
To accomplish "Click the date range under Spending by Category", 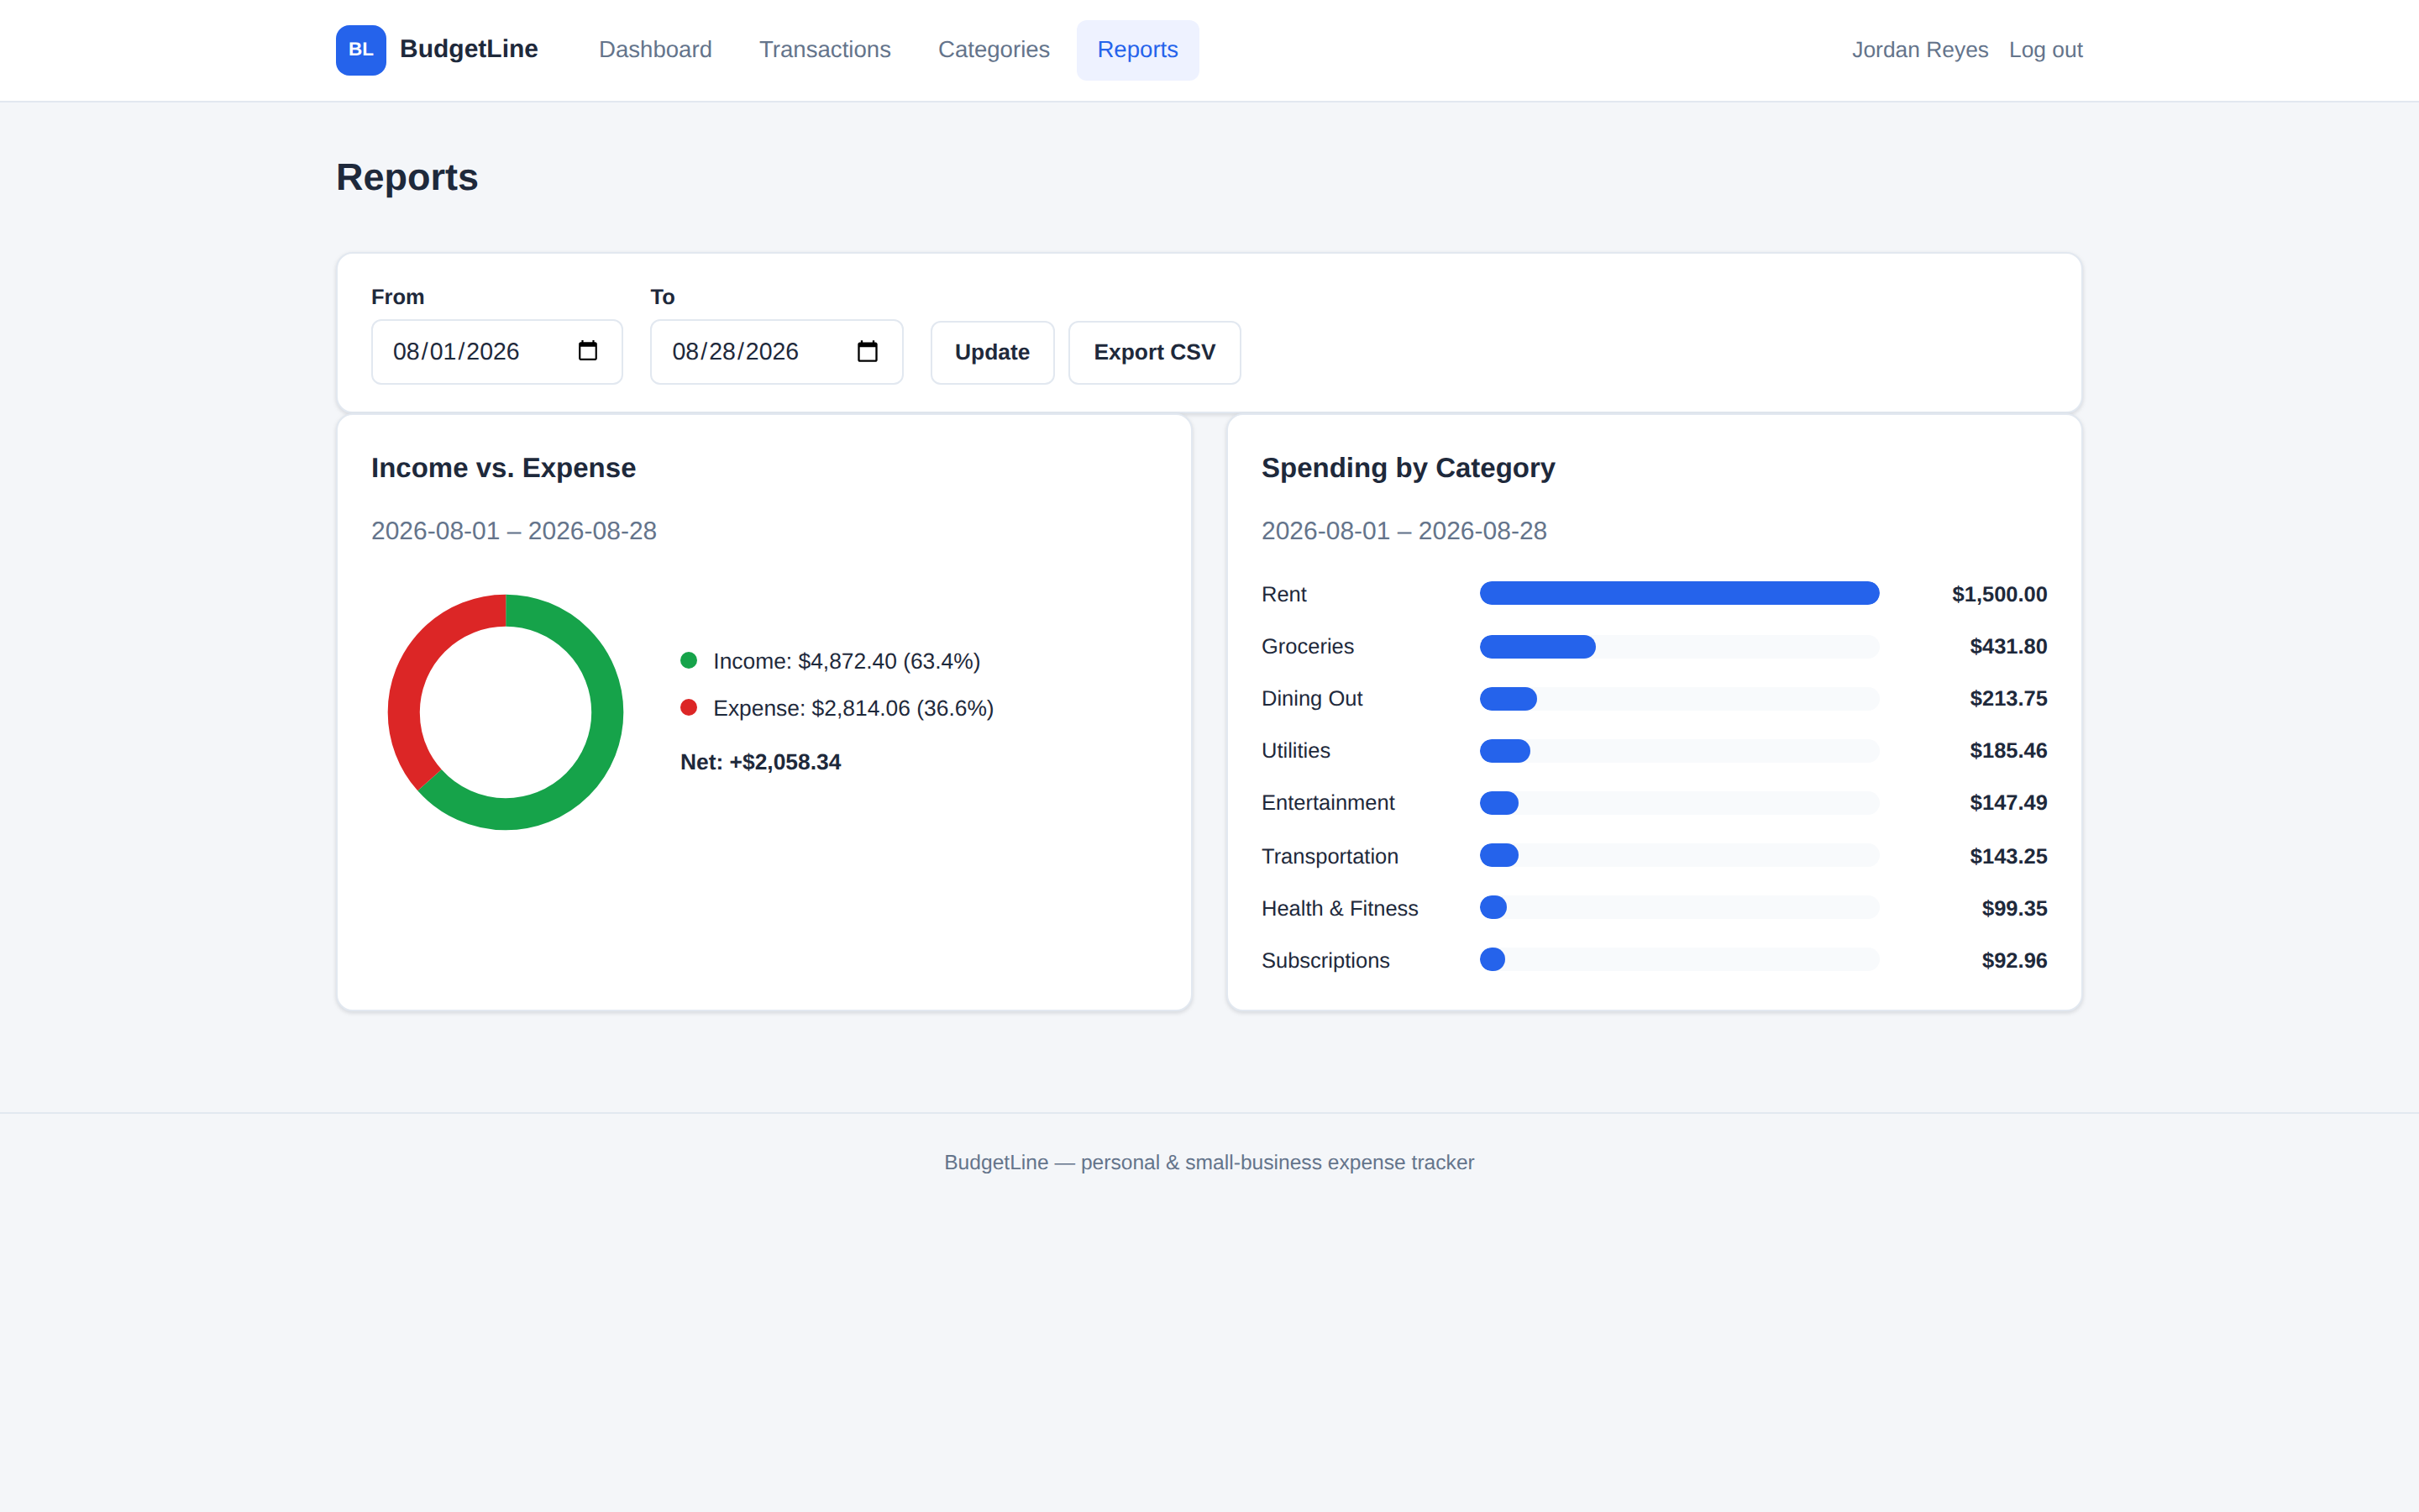I will (1404, 531).
